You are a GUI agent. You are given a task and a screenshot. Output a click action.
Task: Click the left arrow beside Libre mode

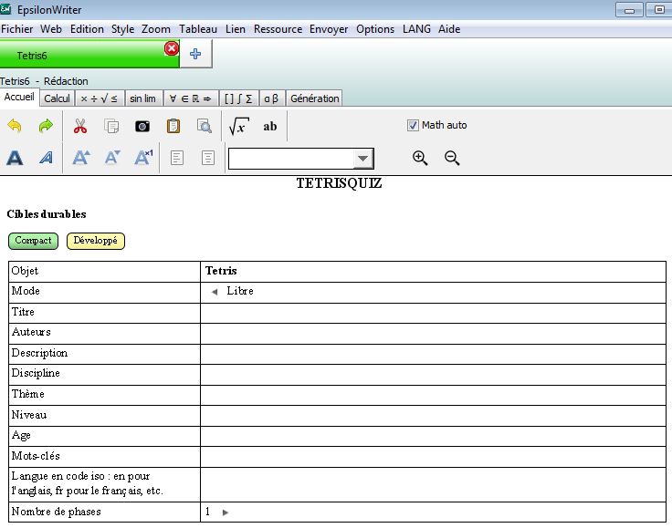[x=215, y=292]
